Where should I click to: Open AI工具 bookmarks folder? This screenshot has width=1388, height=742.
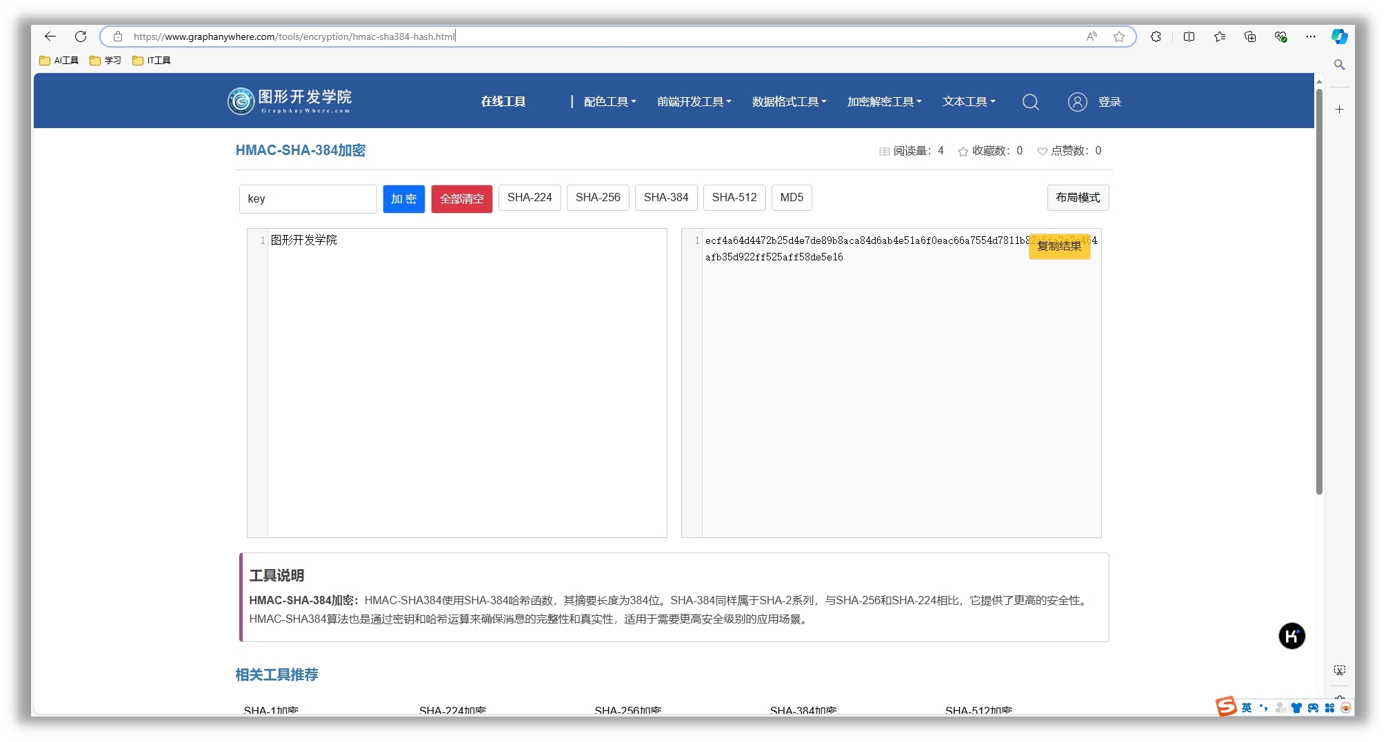(59, 61)
